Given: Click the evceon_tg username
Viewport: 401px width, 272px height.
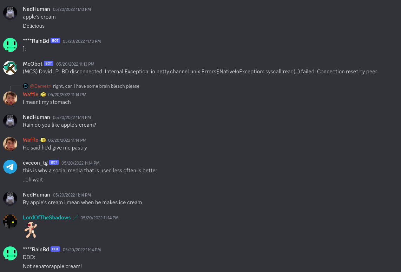Looking at the screenshot, I should pos(35,163).
